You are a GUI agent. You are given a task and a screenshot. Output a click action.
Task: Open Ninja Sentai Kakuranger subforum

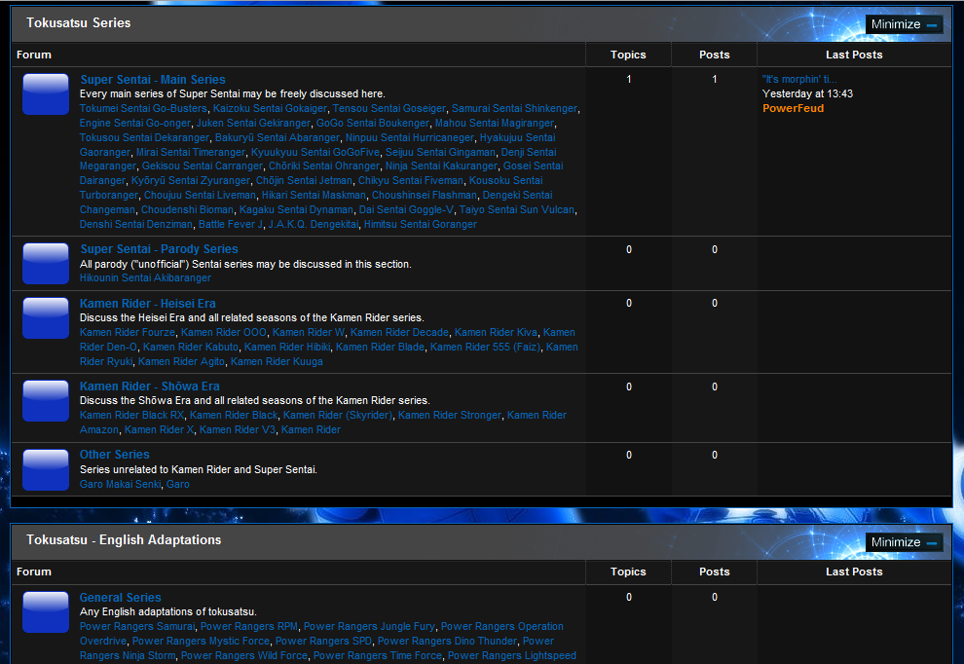(441, 166)
